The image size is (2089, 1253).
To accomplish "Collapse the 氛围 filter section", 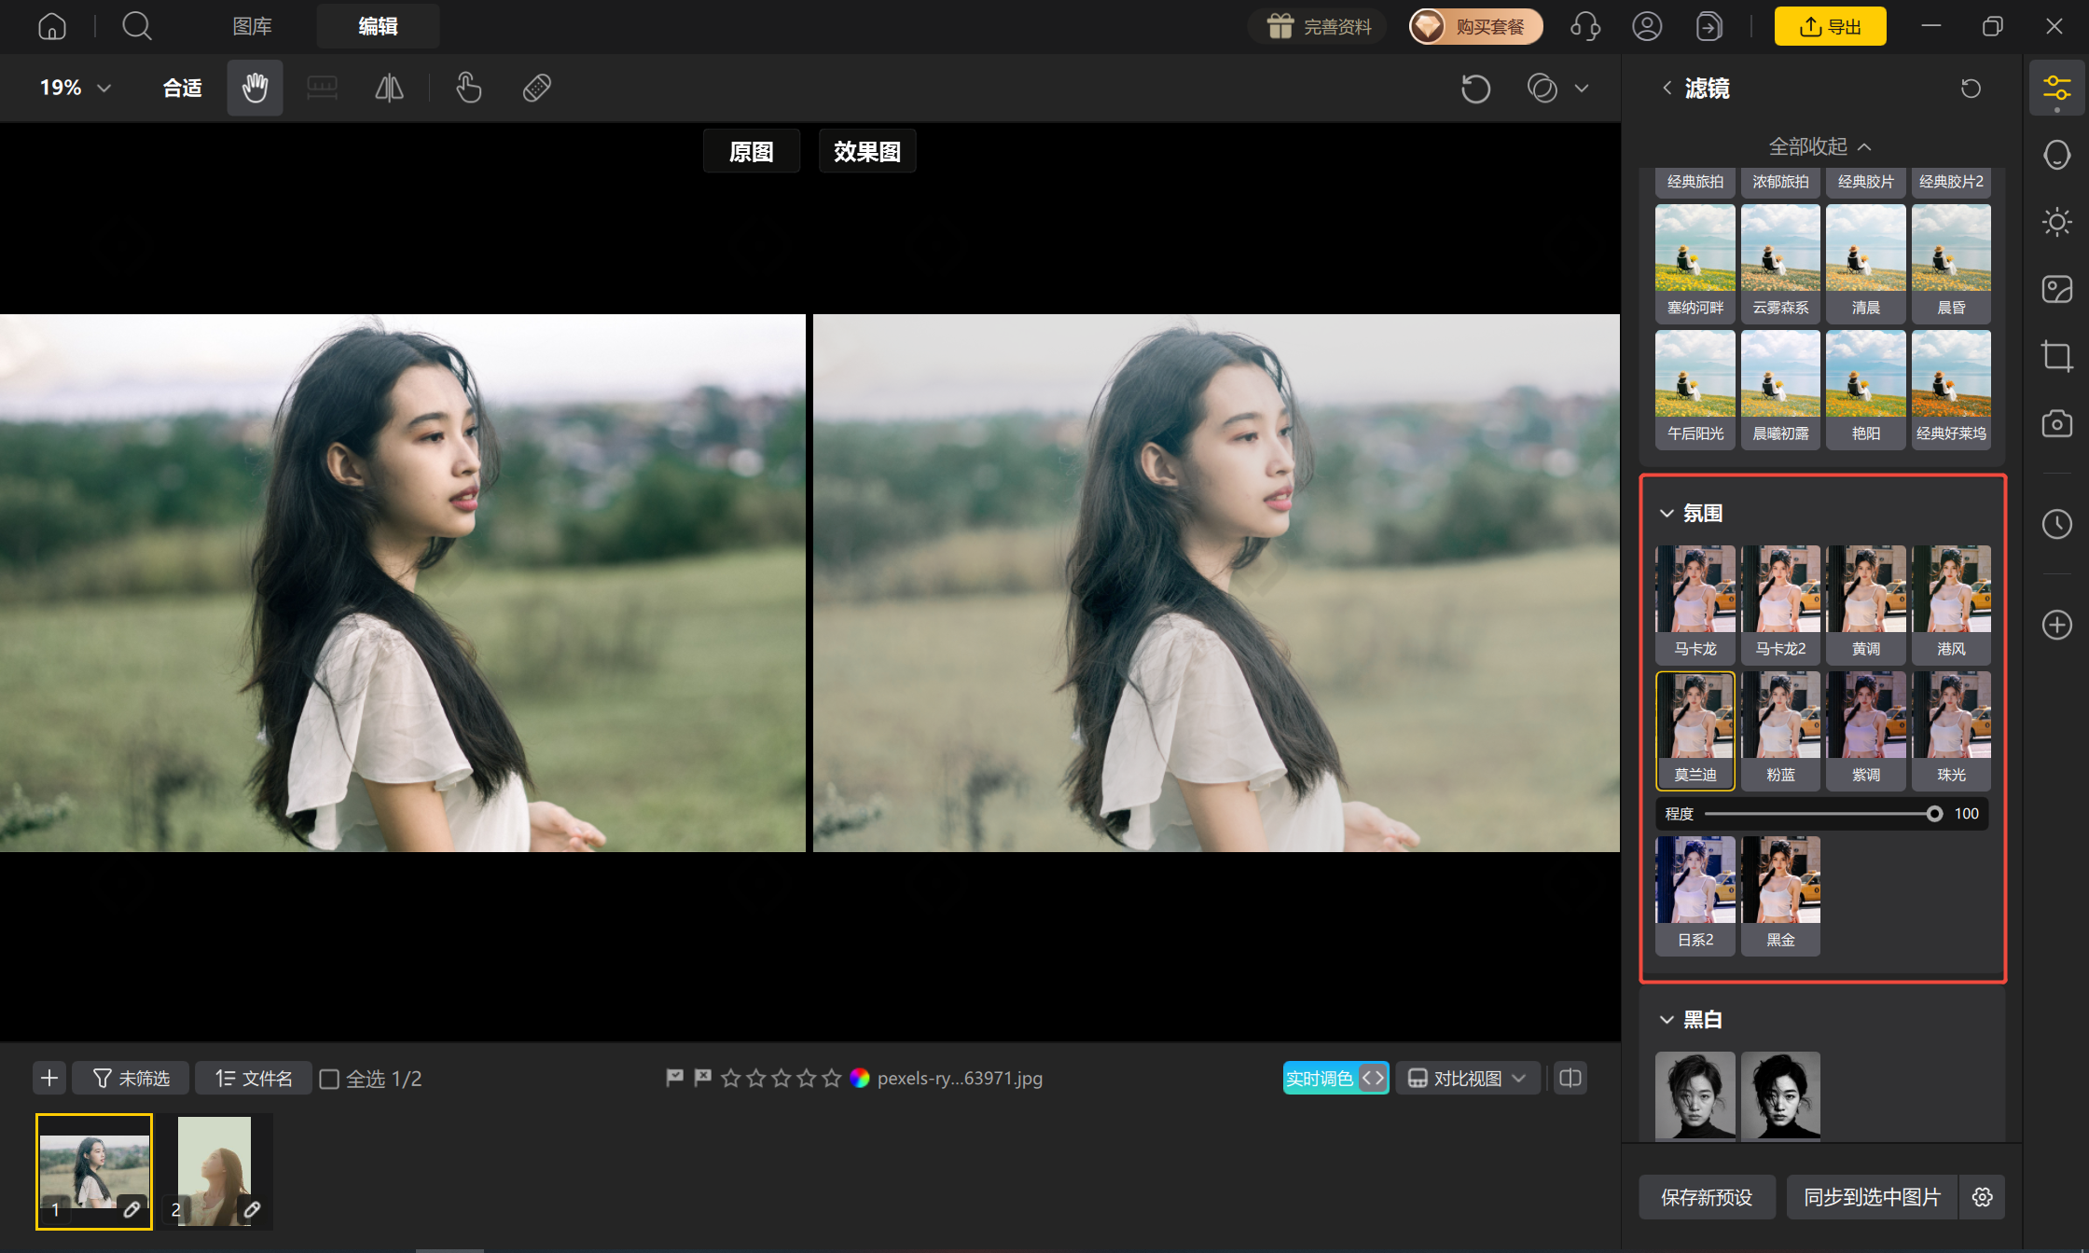I will pos(1667,514).
